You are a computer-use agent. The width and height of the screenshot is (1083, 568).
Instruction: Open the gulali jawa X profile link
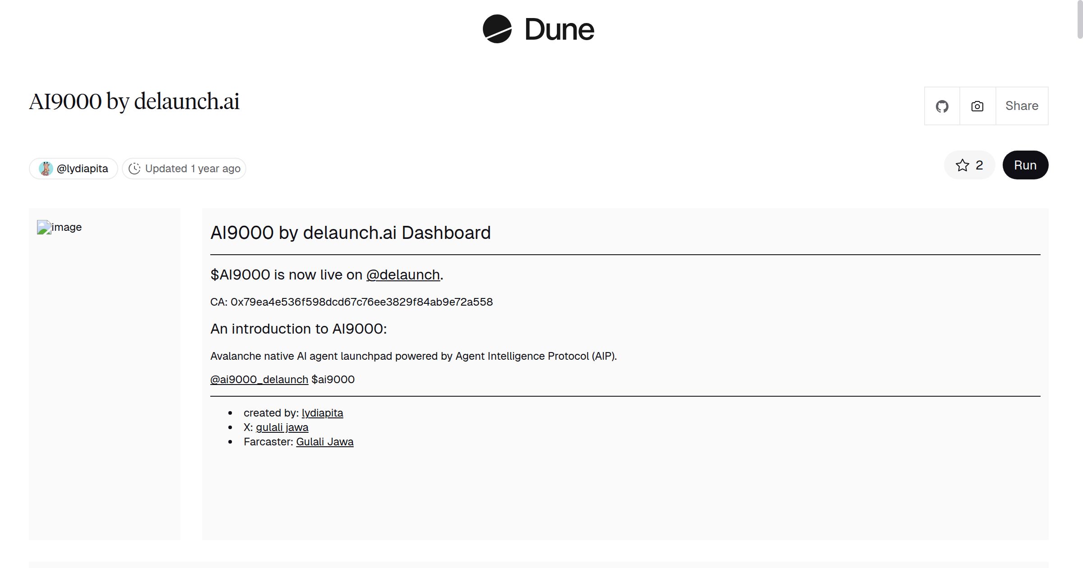(282, 427)
